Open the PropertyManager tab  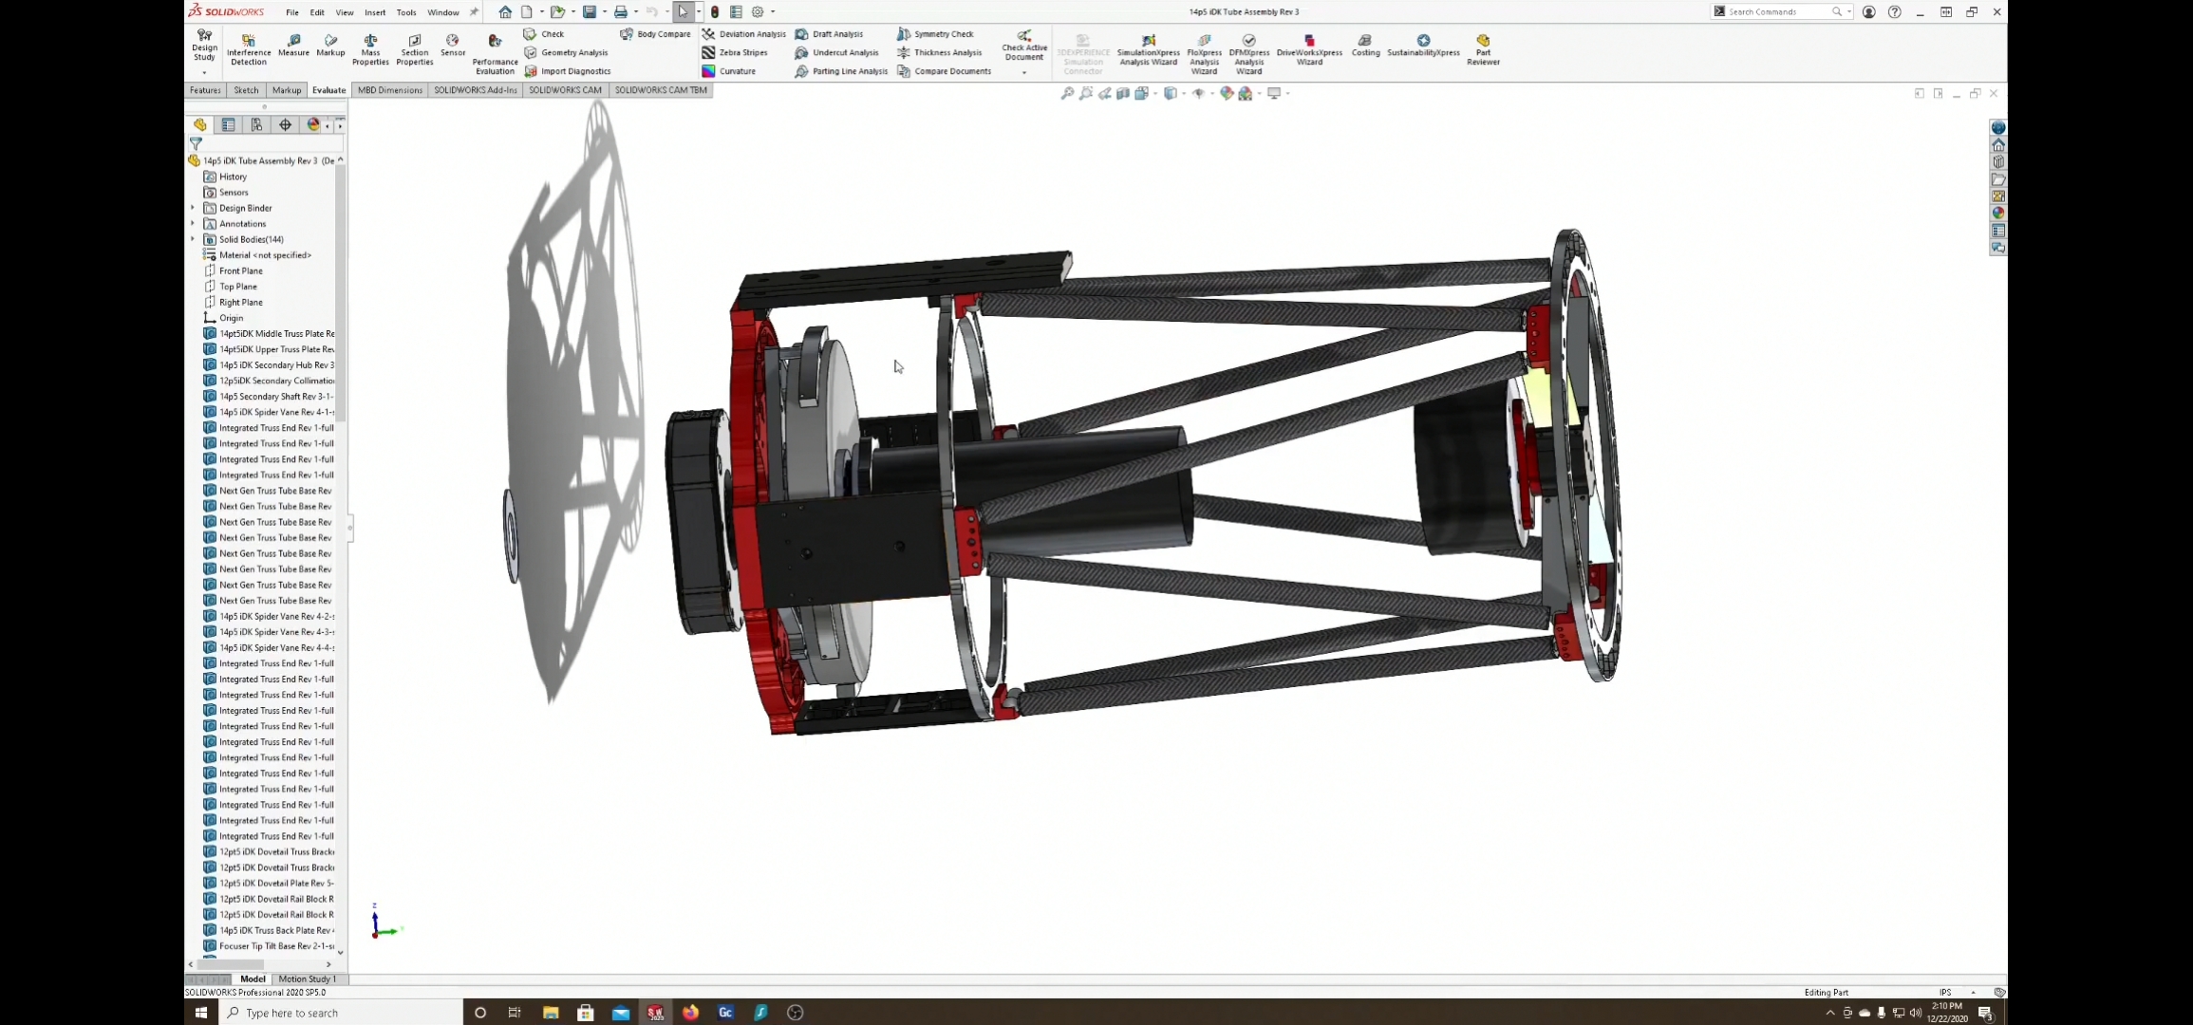click(228, 124)
